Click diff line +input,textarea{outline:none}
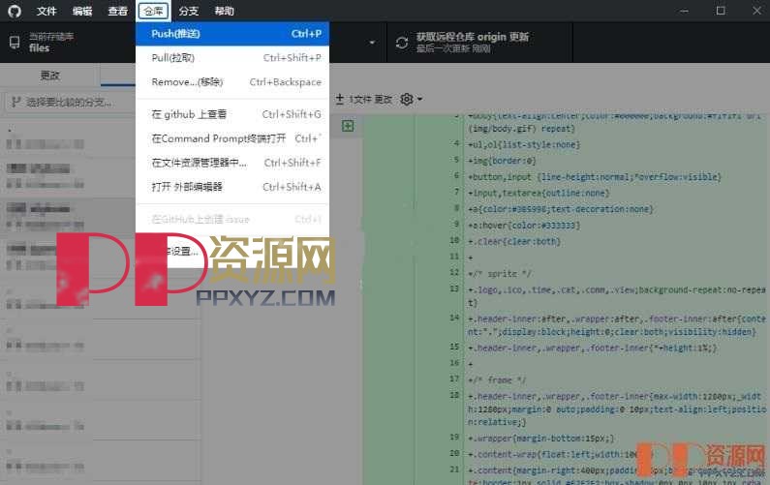The height and width of the screenshot is (485, 770). click(539, 194)
